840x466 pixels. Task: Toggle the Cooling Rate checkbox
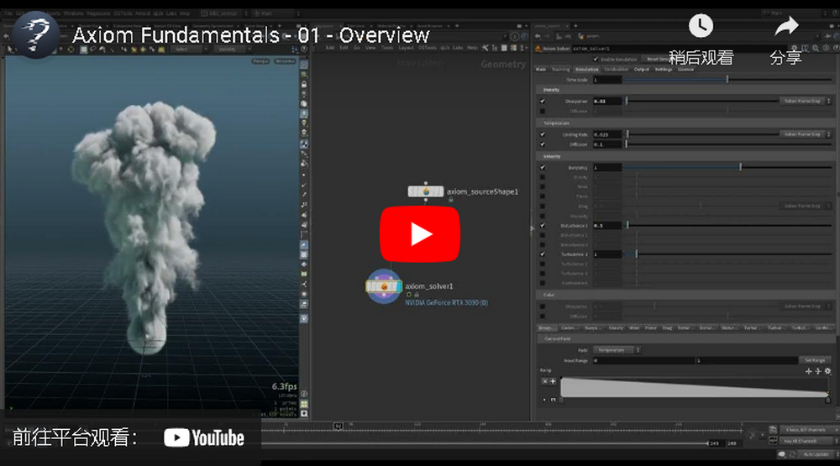543,134
